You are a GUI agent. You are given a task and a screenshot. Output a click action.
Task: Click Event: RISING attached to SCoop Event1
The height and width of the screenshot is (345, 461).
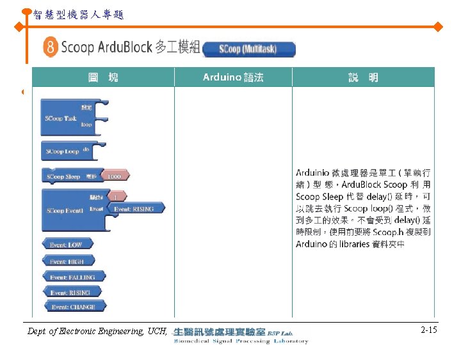coord(136,208)
